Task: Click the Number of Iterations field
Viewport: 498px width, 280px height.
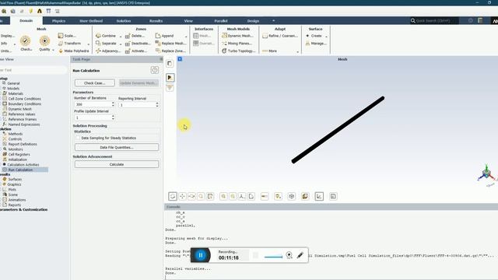Action: coord(93,104)
